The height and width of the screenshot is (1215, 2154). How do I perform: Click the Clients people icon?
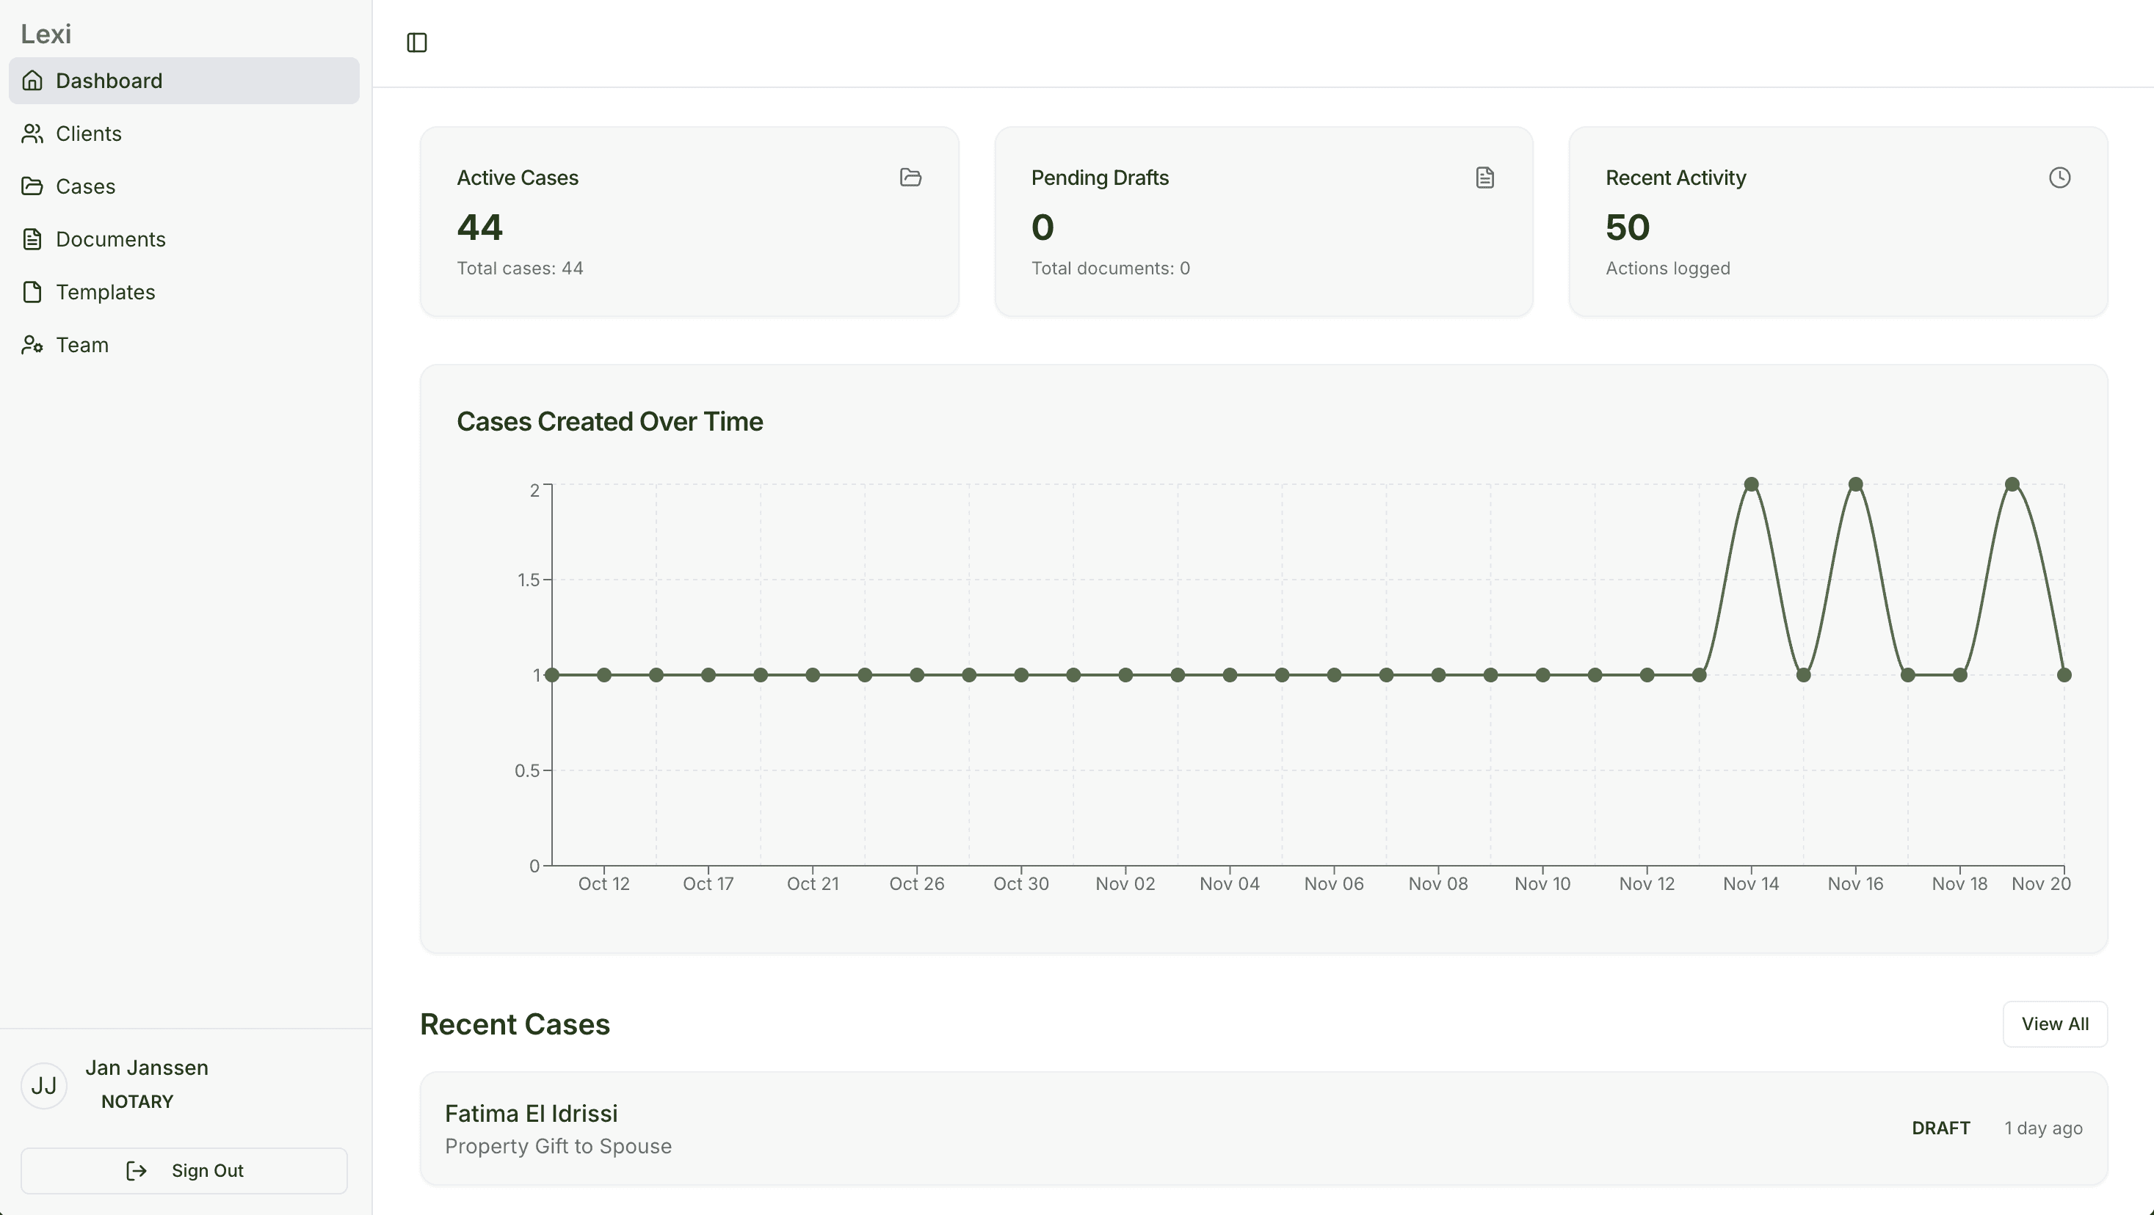[32, 134]
